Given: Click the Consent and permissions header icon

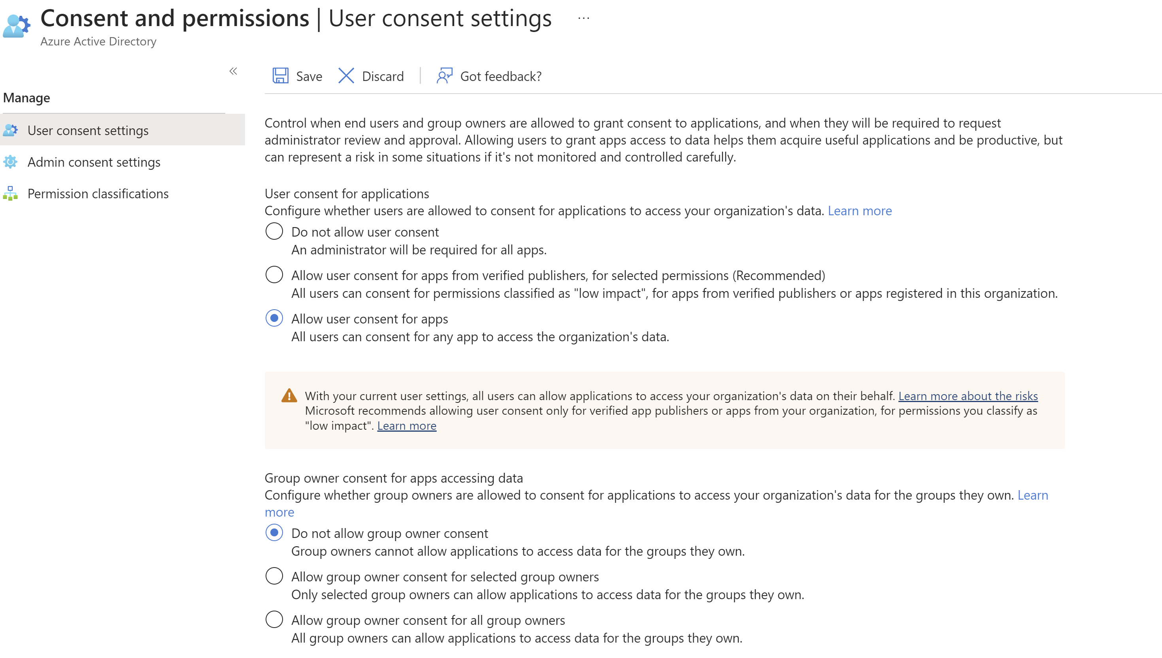Looking at the screenshot, I should (17, 26).
